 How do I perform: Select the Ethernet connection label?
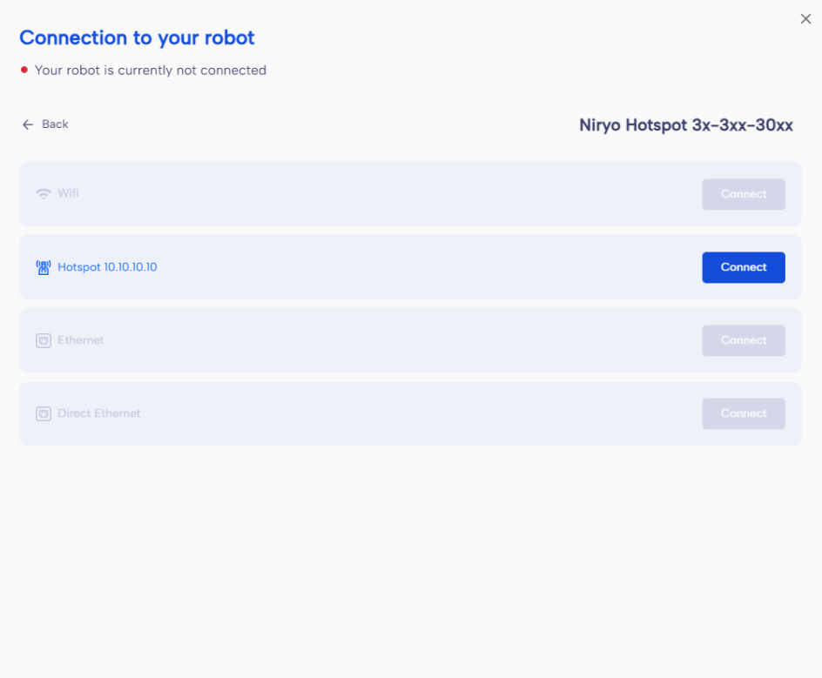[80, 340]
